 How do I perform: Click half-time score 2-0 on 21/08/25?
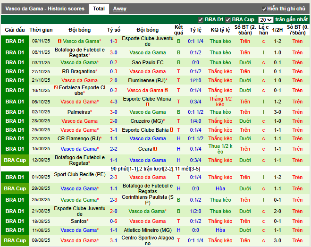click(277, 211)
